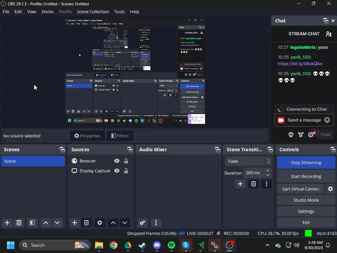Move source up arrow in Sources panel
Screen dimensions: 337x253
pyautogui.click(x=113, y=223)
